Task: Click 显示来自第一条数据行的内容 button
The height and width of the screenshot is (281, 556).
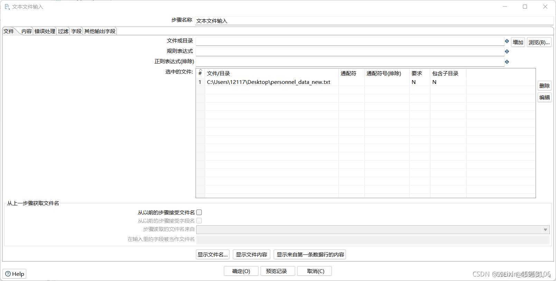Action: [310, 254]
